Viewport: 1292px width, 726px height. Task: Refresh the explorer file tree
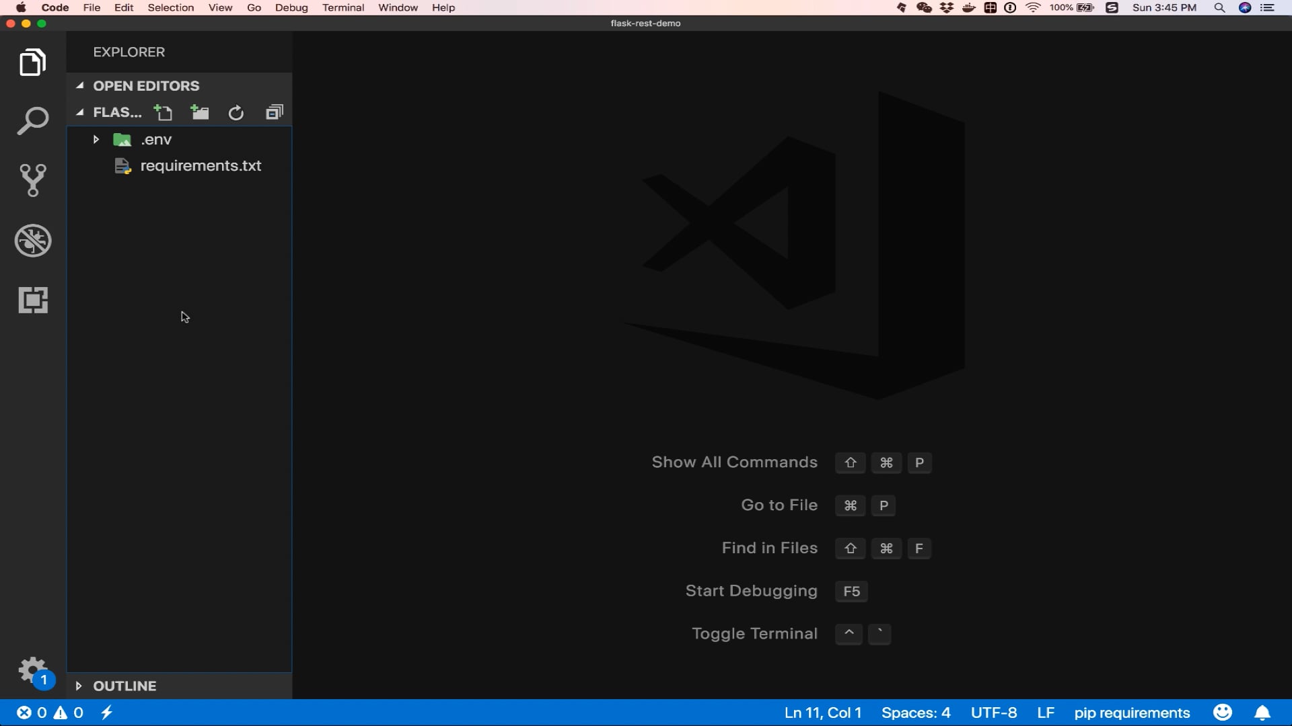[236, 113]
